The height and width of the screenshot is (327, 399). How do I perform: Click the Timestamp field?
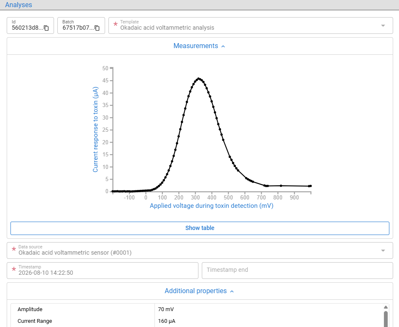[x=103, y=271]
